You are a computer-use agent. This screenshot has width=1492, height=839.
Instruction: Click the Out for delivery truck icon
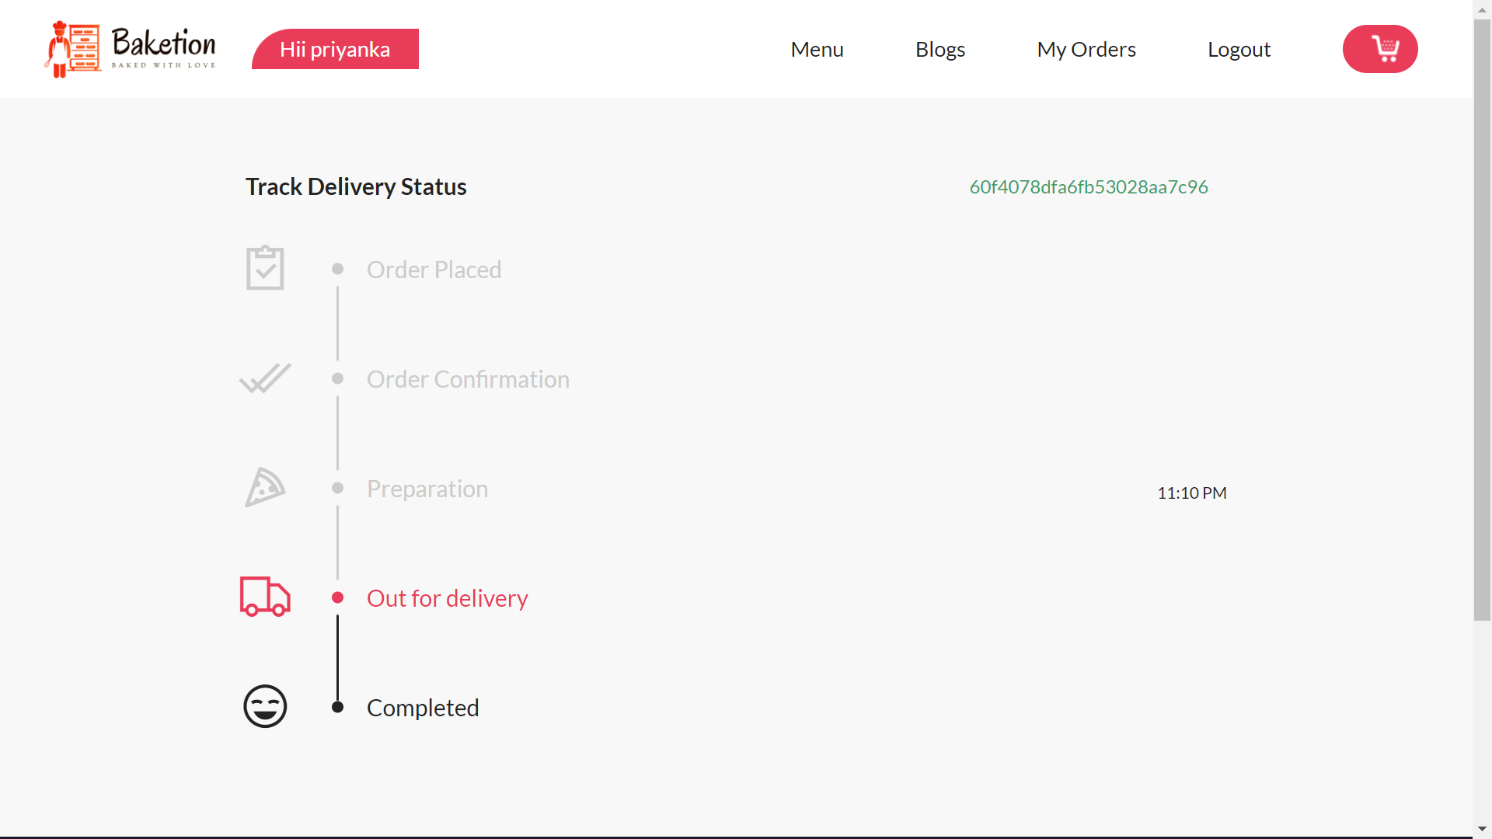tap(264, 597)
